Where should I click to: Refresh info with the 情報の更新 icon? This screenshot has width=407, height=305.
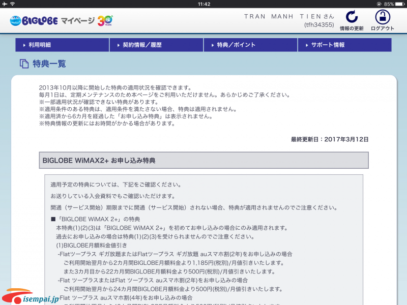pyautogui.click(x=352, y=21)
